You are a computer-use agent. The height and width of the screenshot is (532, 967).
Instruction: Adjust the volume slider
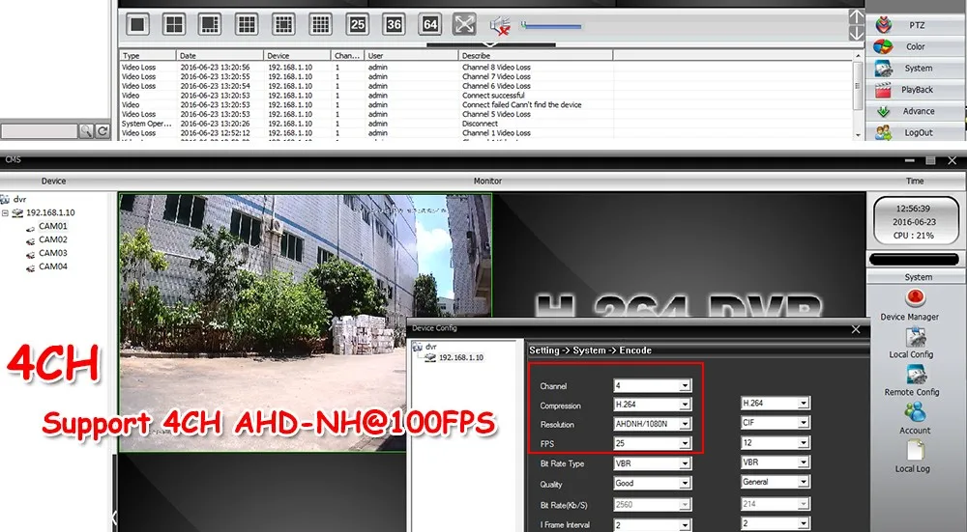[x=551, y=26]
